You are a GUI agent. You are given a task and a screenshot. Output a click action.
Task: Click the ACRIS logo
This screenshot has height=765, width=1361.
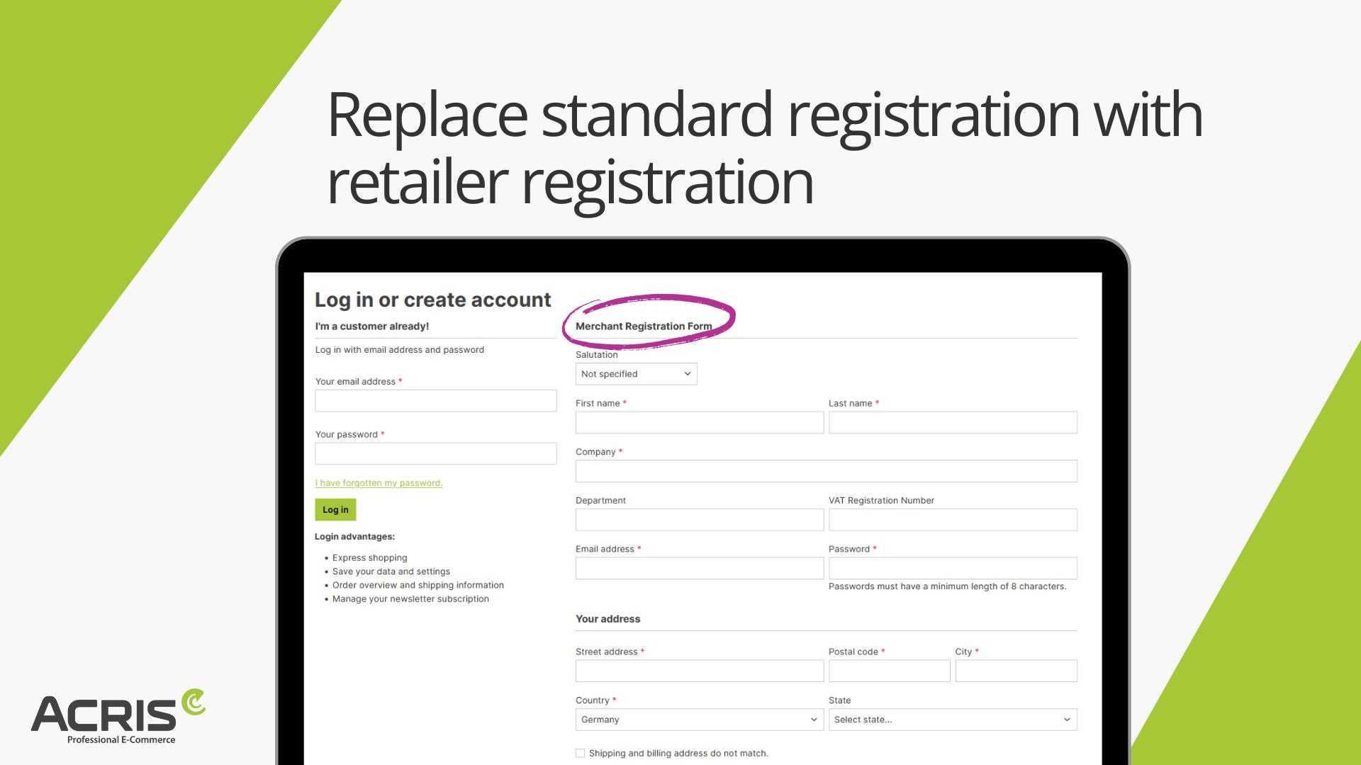coord(118,717)
